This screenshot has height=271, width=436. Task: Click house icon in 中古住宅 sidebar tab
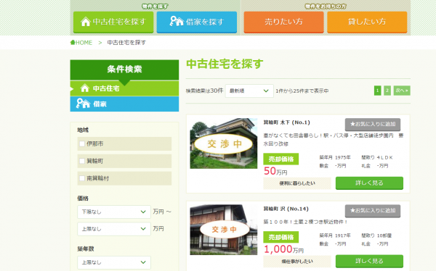[x=85, y=88]
